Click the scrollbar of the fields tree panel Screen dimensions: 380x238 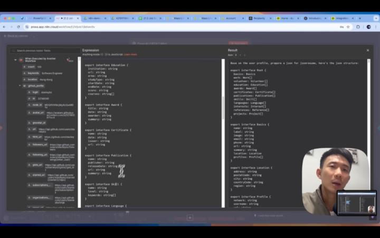coord(79,132)
